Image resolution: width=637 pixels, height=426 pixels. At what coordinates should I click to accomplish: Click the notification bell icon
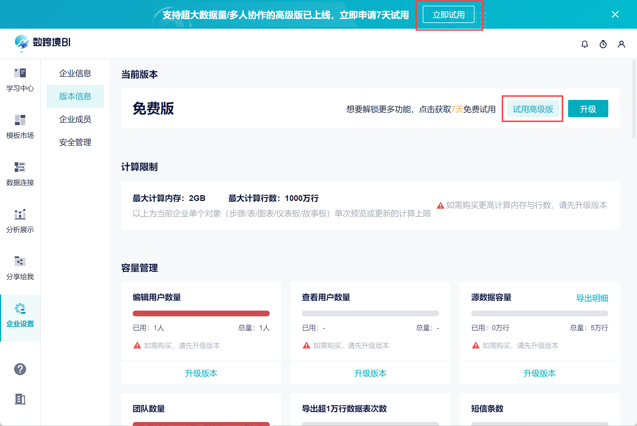[584, 44]
